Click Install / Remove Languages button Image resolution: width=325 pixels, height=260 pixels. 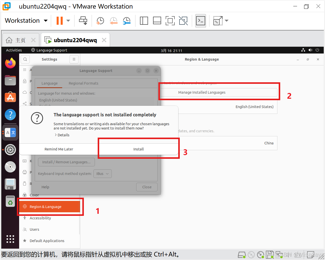(x=66, y=162)
